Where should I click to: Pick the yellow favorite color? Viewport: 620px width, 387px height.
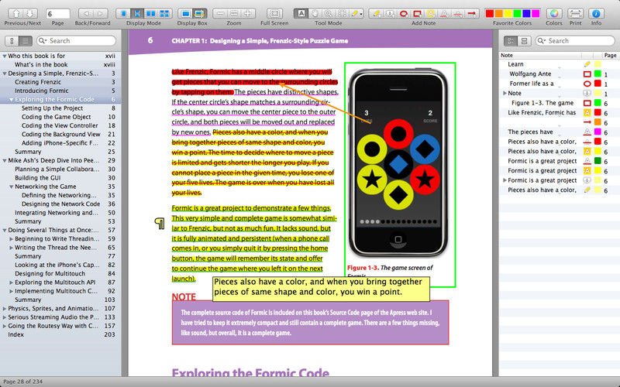click(508, 13)
